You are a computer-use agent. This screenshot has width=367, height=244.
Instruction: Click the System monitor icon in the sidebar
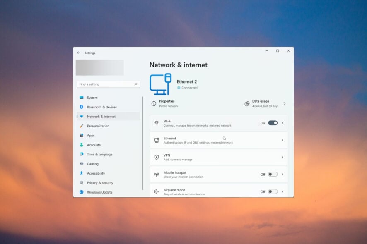tap(82, 98)
